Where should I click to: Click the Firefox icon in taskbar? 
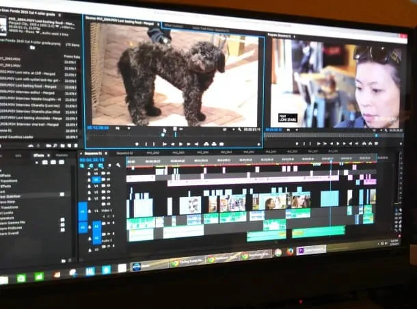[x=290, y=252]
